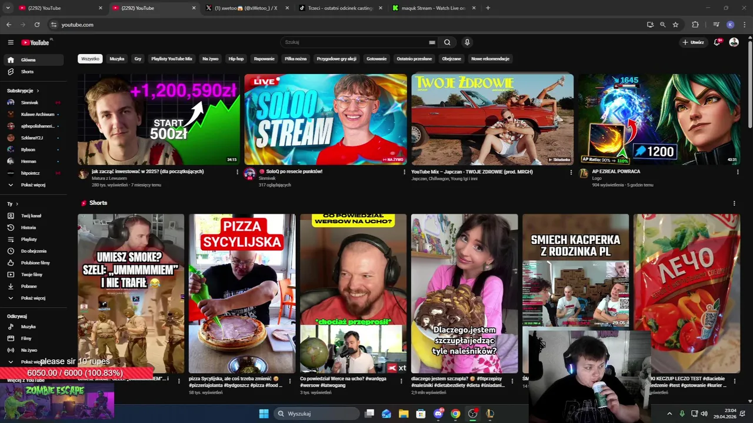This screenshot has width=753, height=423.
Task: Click the YouTube logo
Action: [x=36, y=42]
